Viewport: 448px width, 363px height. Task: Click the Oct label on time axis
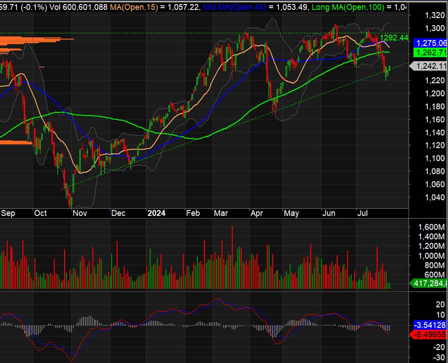point(40,213)
